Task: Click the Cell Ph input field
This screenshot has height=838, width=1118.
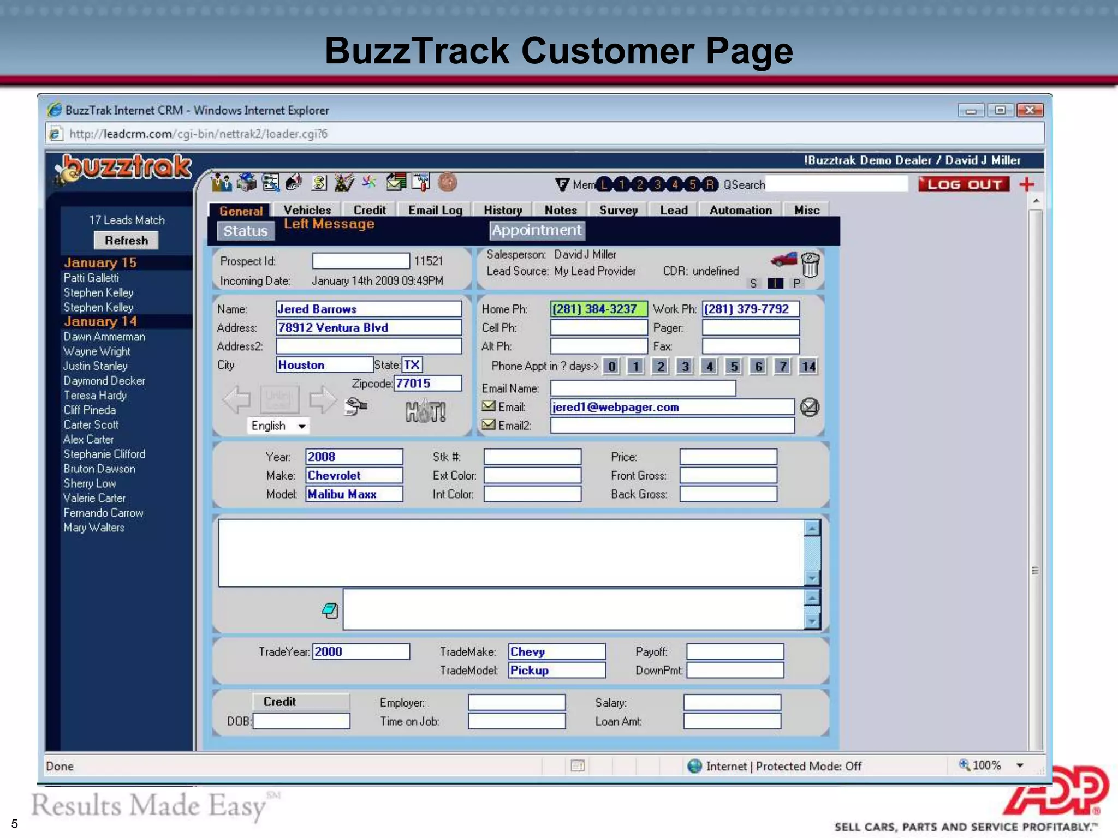Action: pos(599,327)
